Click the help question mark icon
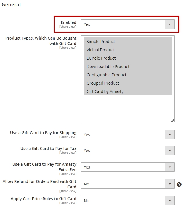Viewport: 183px width, 207px height. [x=179, y=184]
